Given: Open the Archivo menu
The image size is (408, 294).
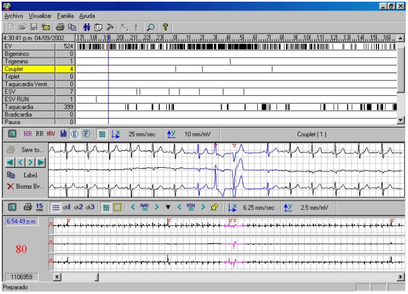Looking at the screenshot, I should [x=13, y=16].
